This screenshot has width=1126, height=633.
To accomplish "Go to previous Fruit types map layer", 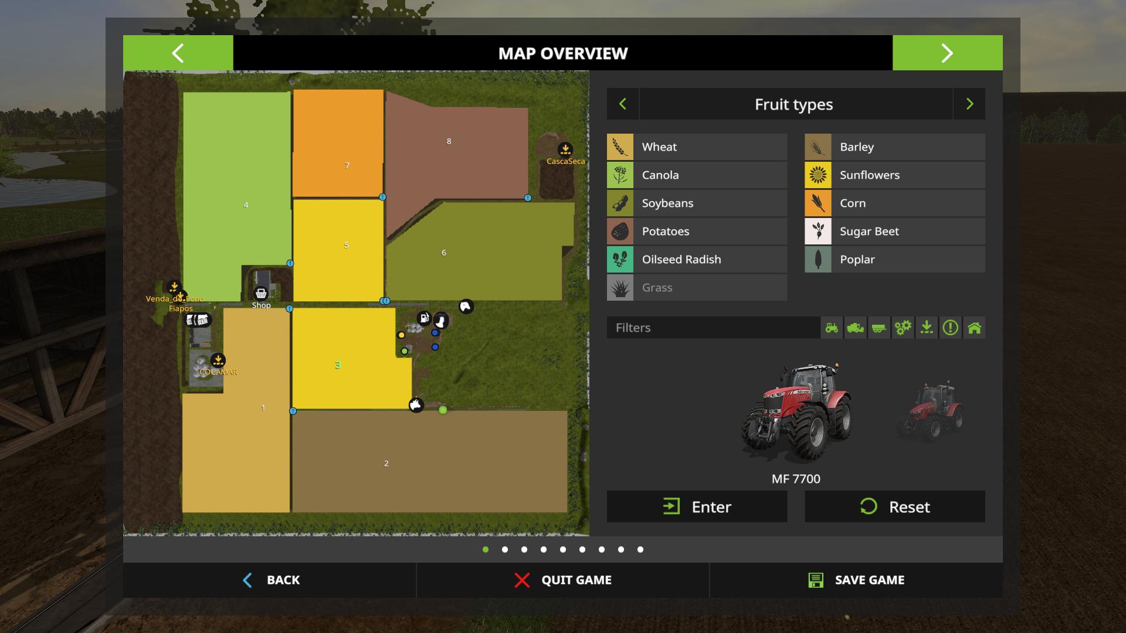I will (x=623, y=104).
